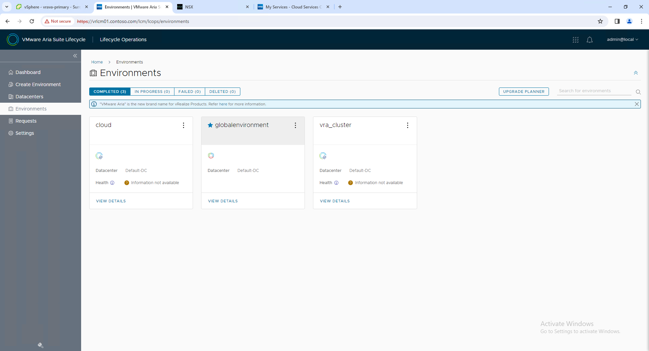Image resolution: width=649 pixels, height=351 pixels.
Task: Click Health info icon on cloud card
Action: 112,183
